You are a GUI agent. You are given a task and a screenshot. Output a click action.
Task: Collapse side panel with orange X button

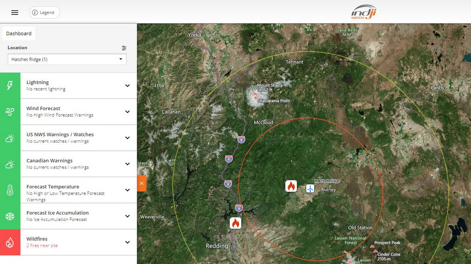click(x=142, y=183)
